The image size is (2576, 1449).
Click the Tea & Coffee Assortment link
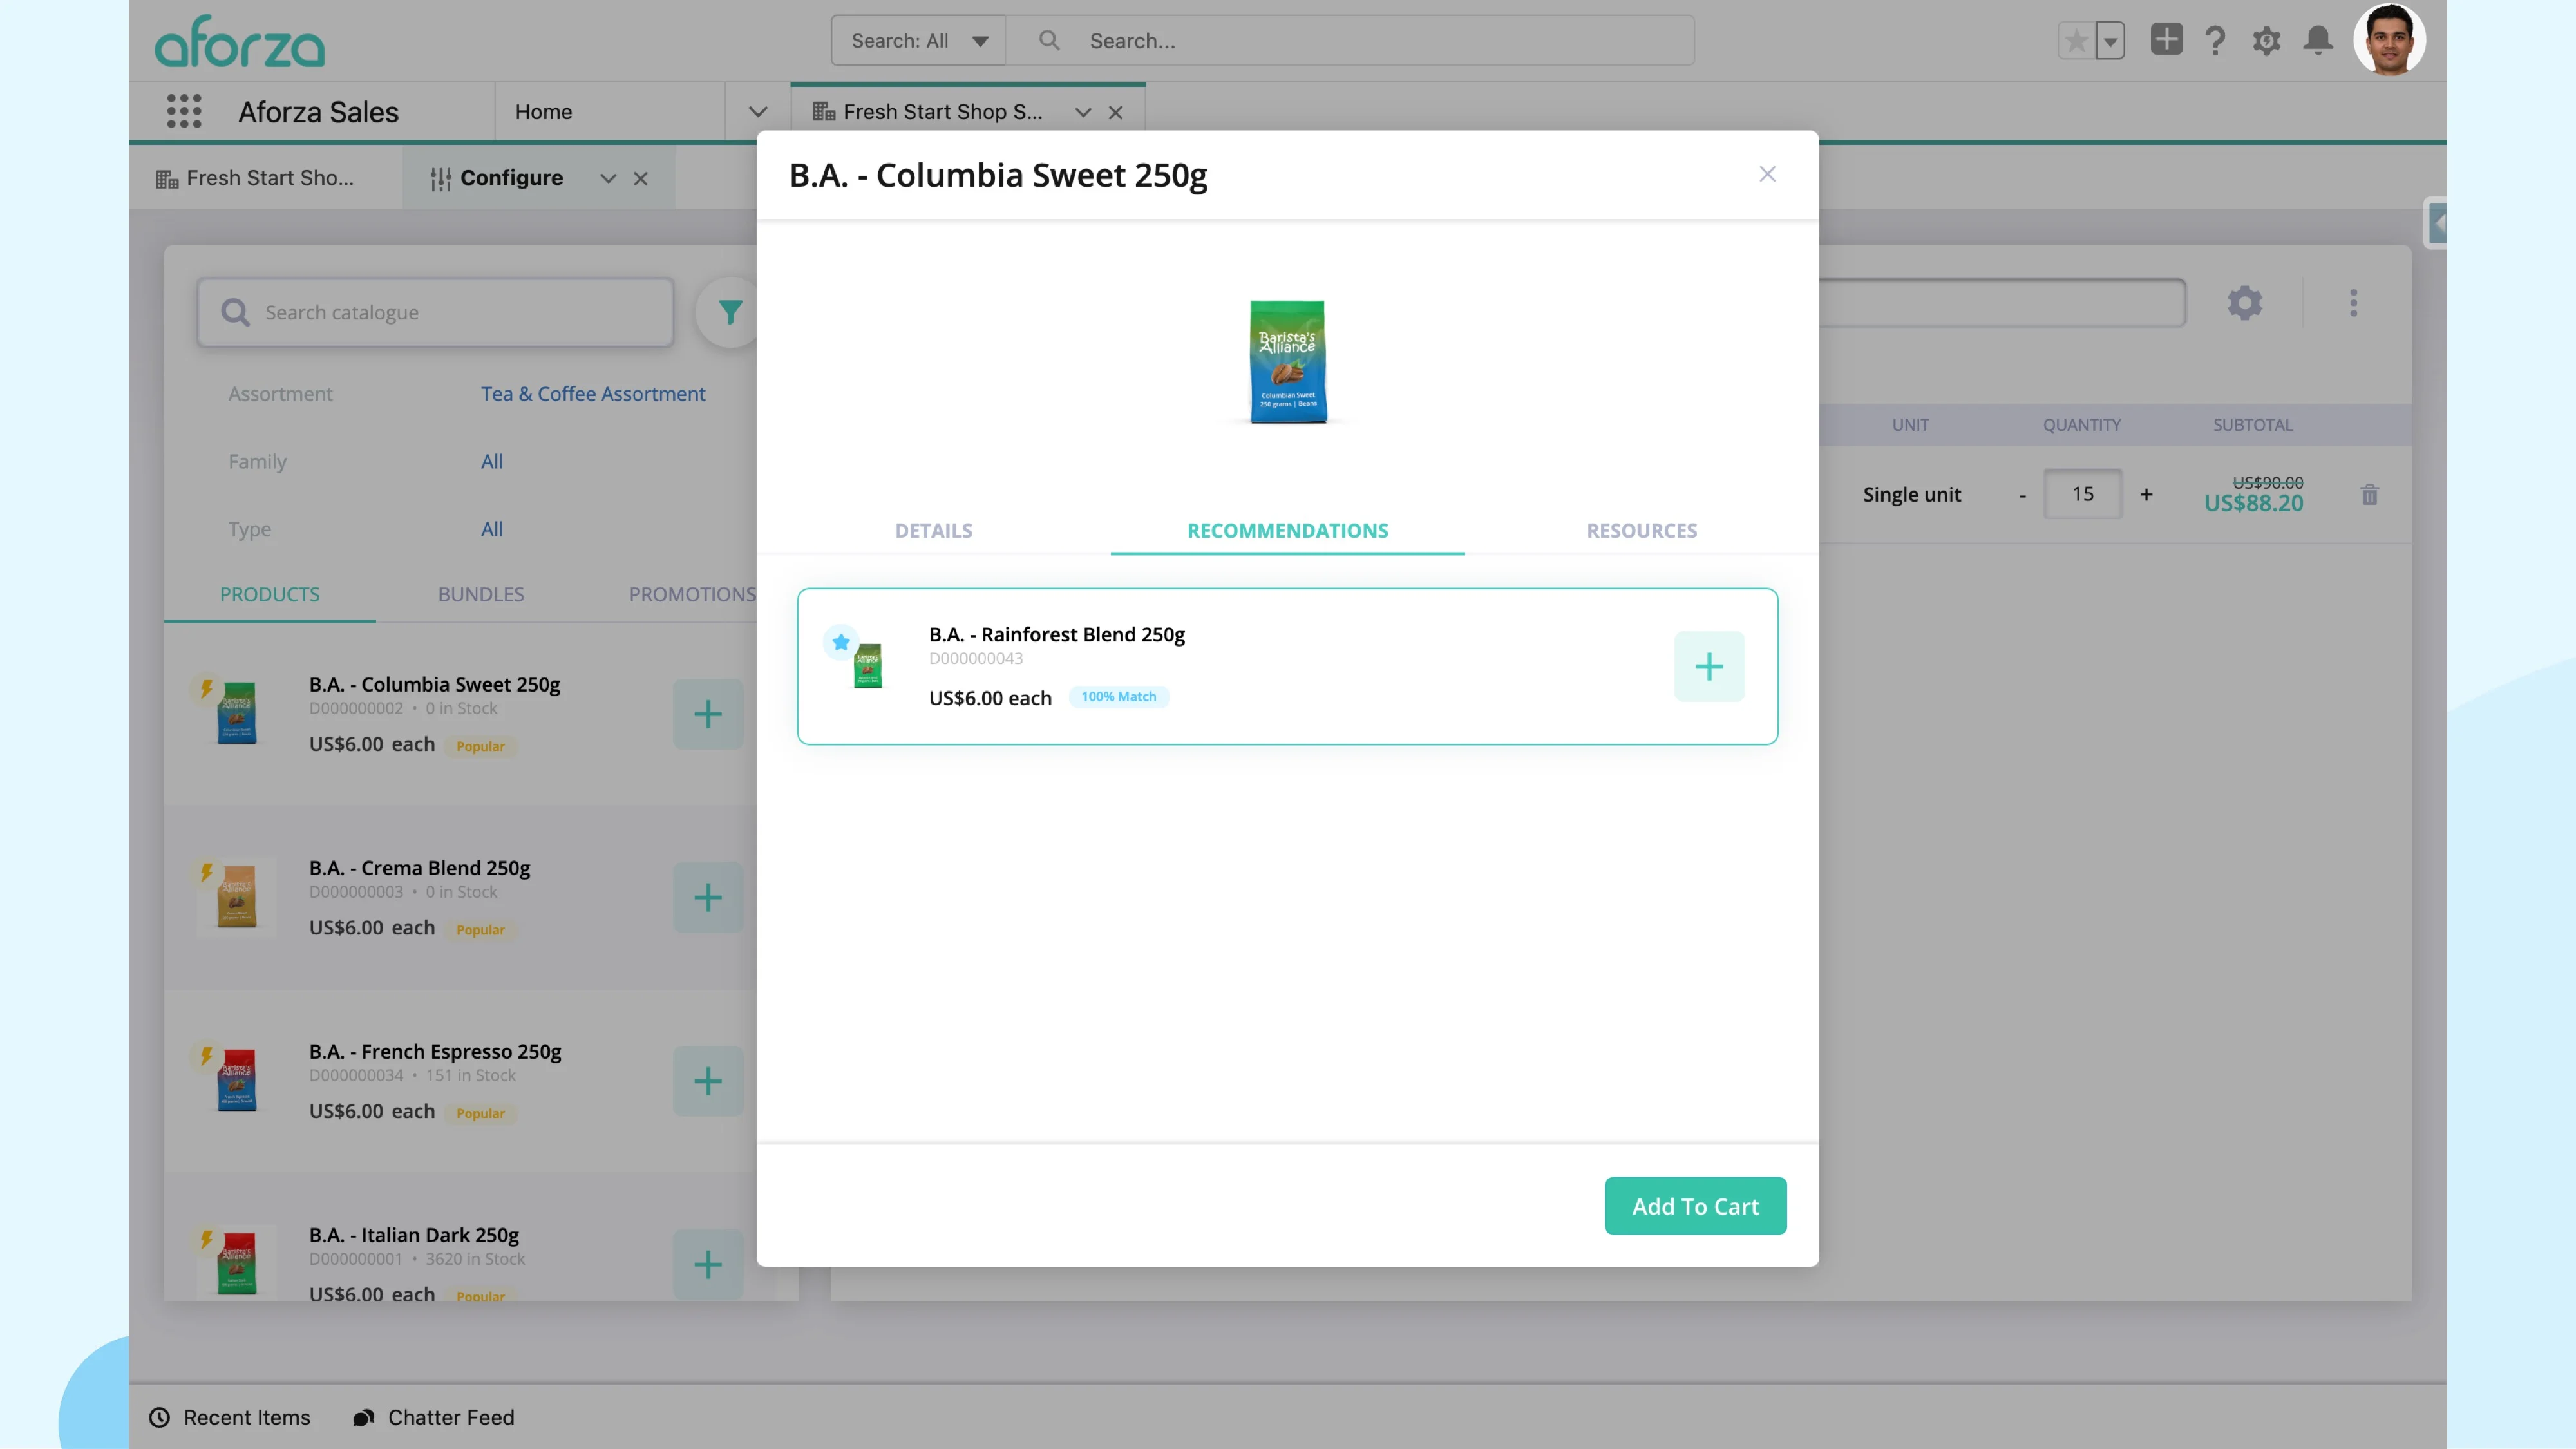[593, 394]
